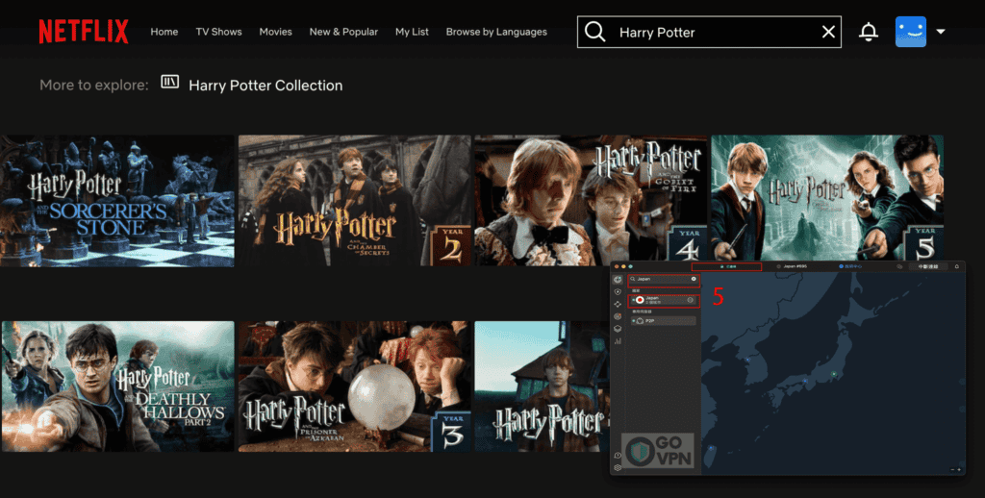Open the options circle on the Japan row
This screenshot has width=985, height=498.
[x=691, y=300]
